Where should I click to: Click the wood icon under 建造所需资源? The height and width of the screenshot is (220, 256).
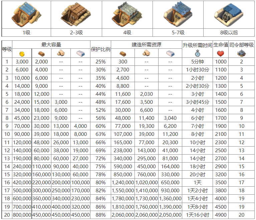(123, 53)
